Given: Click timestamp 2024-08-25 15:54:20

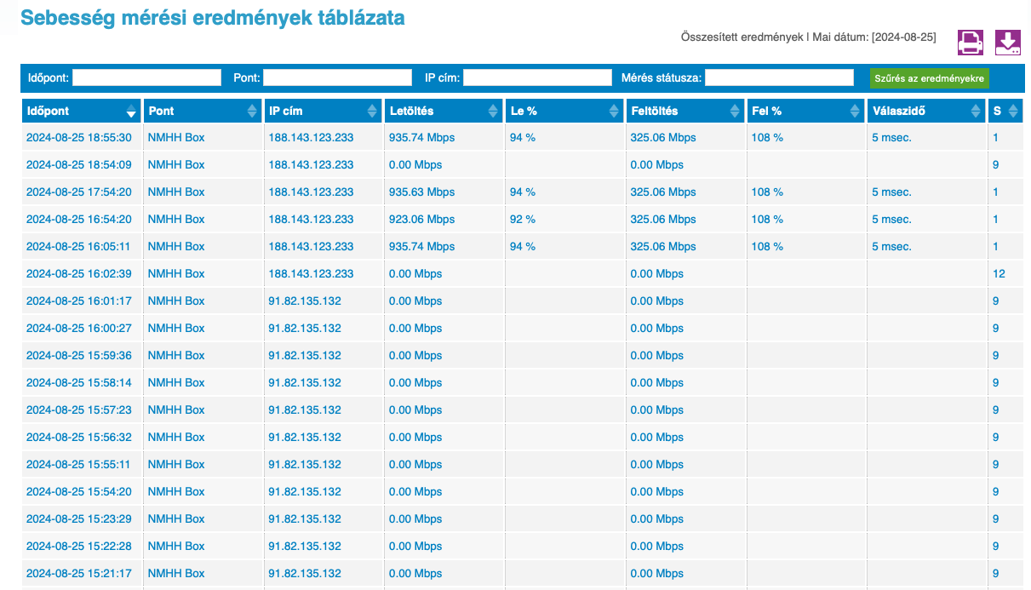Looking at the screenshot, I should [79, 492].
